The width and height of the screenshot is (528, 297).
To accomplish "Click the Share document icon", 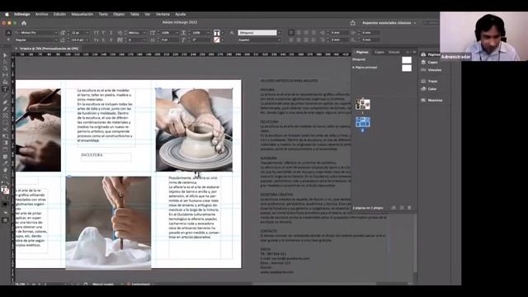I will (352, 23).
